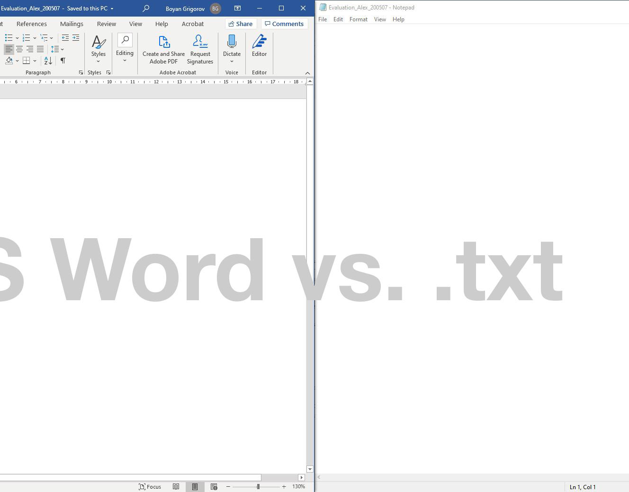Screen dimensions: 629x492
Task: Open the Styles pane dialog launcher
Action: coord(108,72)
